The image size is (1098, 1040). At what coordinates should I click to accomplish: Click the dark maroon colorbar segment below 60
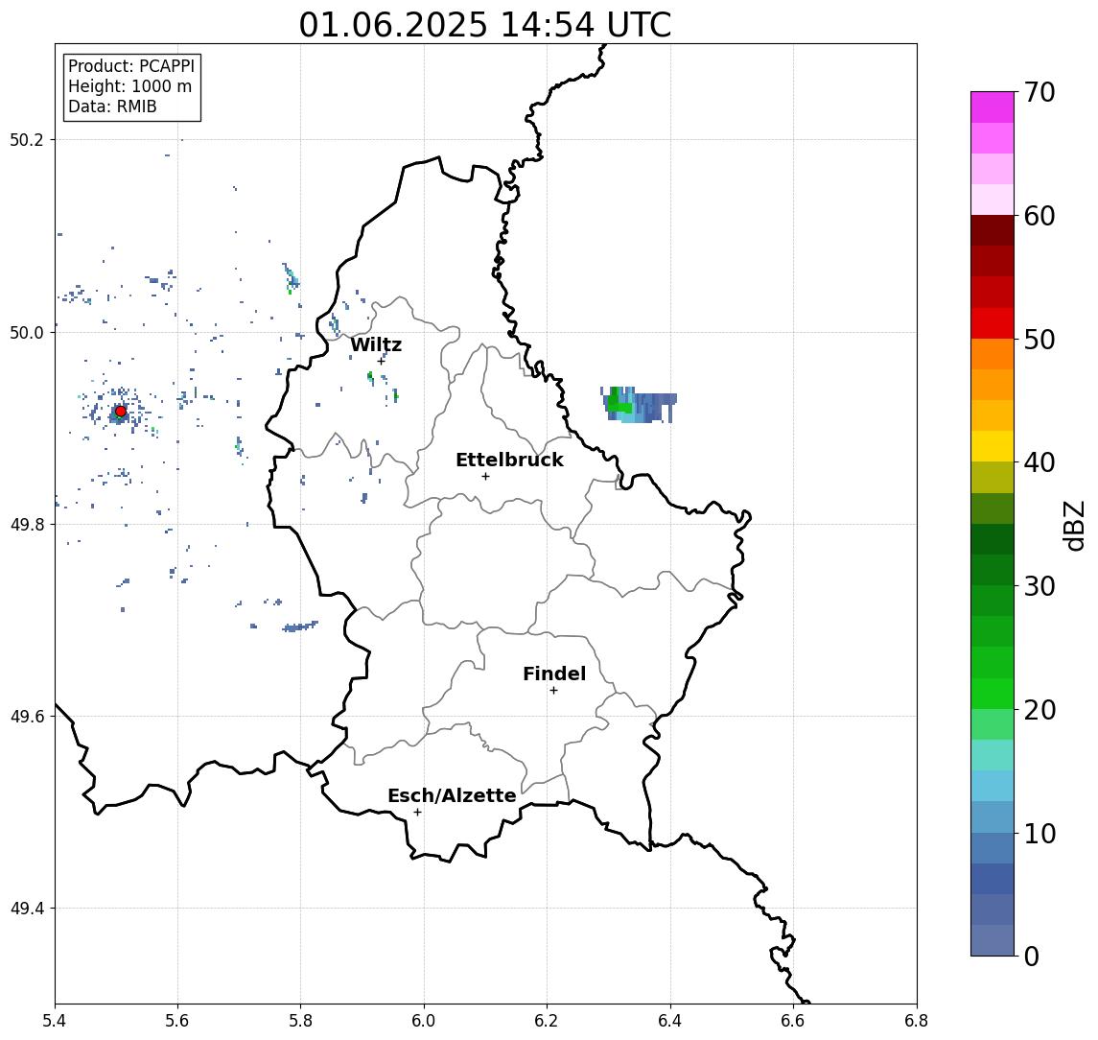click(993, 230)
